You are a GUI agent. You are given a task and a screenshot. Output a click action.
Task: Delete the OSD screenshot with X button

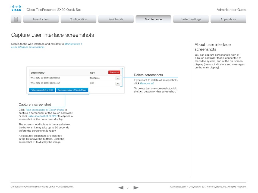pyautogui.click(x=118, y=84)
